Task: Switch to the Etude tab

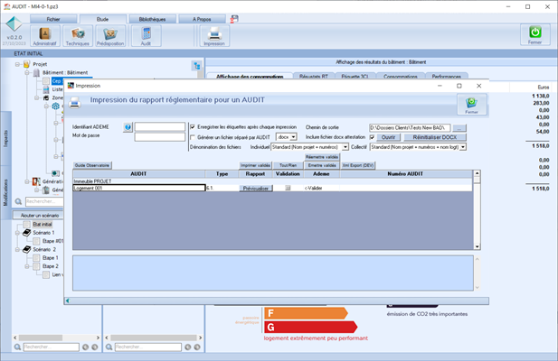Action: tap(102, 19)
